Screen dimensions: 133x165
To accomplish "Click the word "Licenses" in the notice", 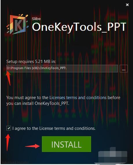I will tap(57, 98).
